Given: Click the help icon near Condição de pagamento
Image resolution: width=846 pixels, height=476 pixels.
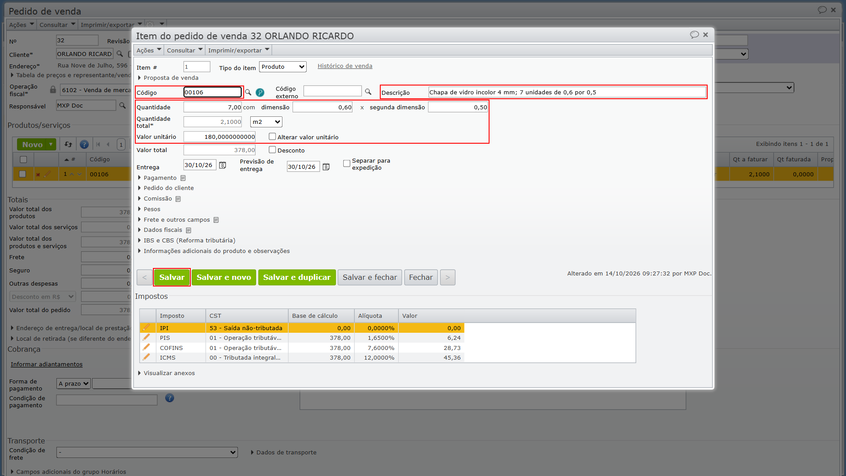Looking at the screenshot, I should [170, 398].
